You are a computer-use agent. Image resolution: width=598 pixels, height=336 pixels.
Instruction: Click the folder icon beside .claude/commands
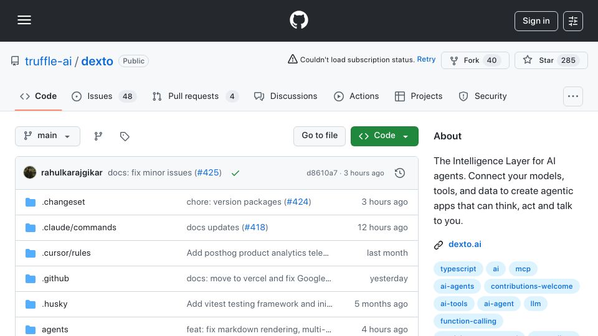(x=31, y=228)
